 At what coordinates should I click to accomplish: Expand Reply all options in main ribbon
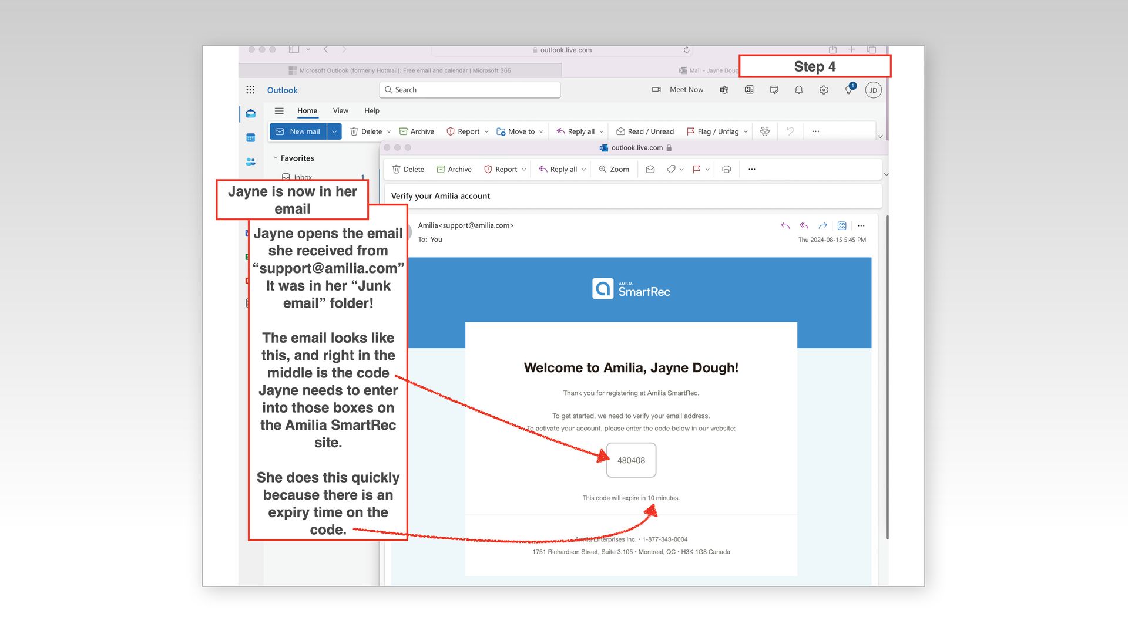pyautogui.click(x=602, y=132)
